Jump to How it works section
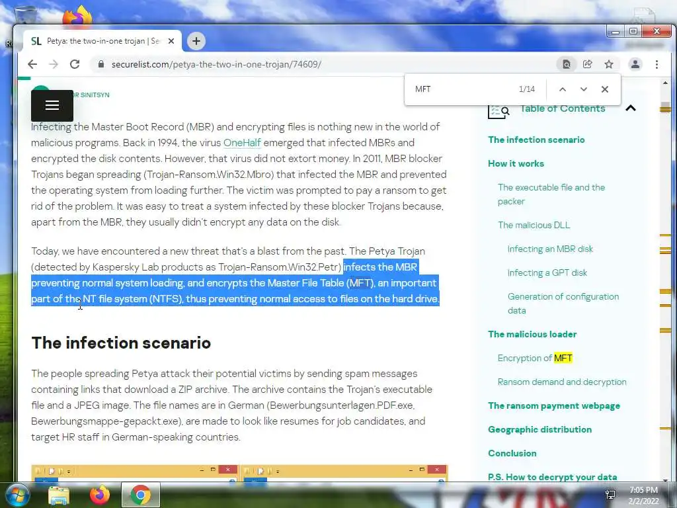 point(516,163)
